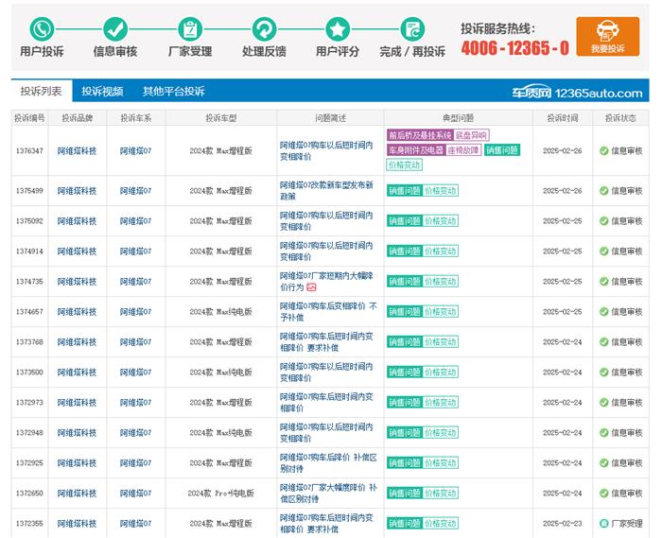The height and width of the screenshot is (538, 662).
Task: Open description link for complaint 1372650
Action: (x=328, y=494)
